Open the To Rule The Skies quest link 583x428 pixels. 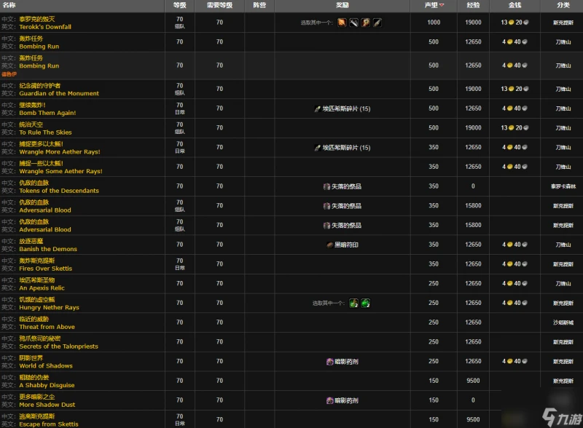click(x=45, y=132)
